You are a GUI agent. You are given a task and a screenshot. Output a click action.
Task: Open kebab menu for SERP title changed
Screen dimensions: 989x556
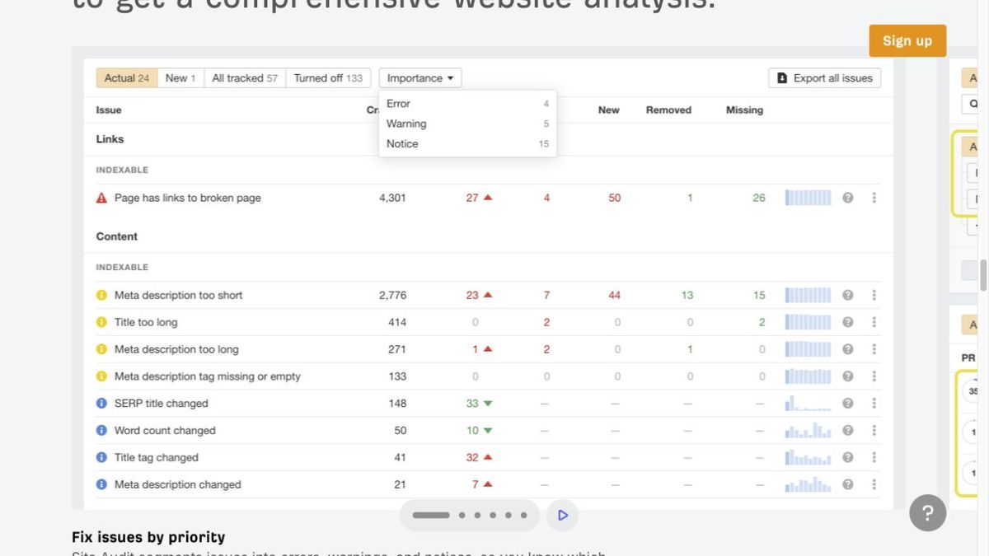(x=874, y=404)
